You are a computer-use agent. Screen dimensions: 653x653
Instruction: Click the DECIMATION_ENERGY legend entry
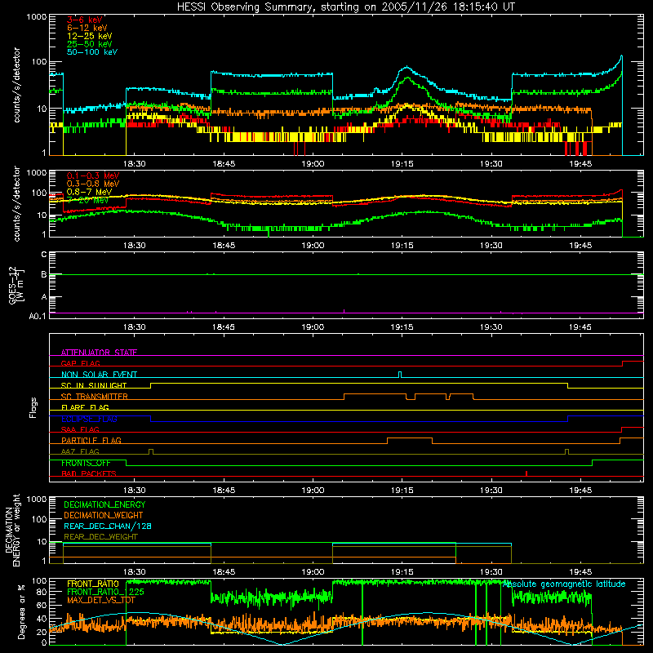pos(104,504)
